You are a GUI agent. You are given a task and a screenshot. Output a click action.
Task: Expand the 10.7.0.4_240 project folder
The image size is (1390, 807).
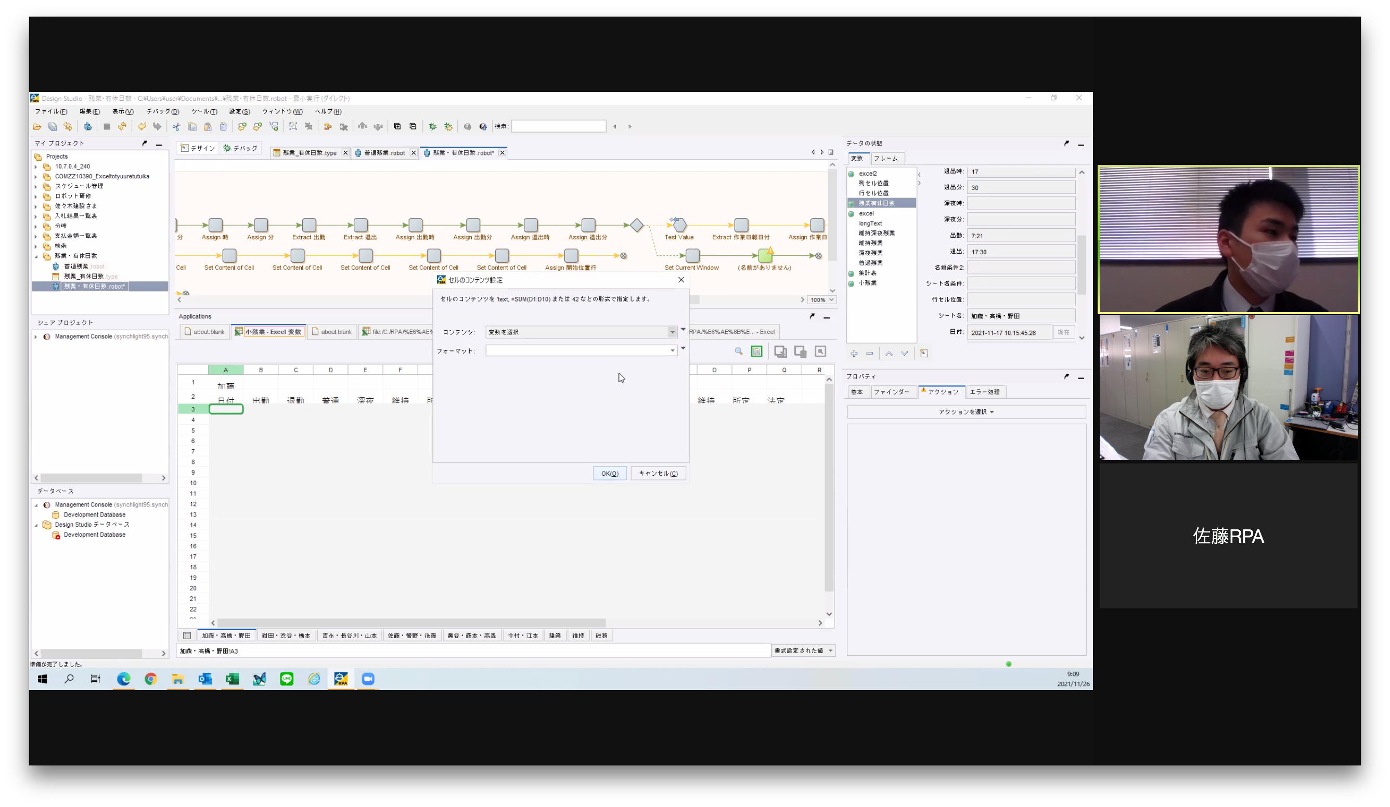pyautogui.click(x=36, y=166)
